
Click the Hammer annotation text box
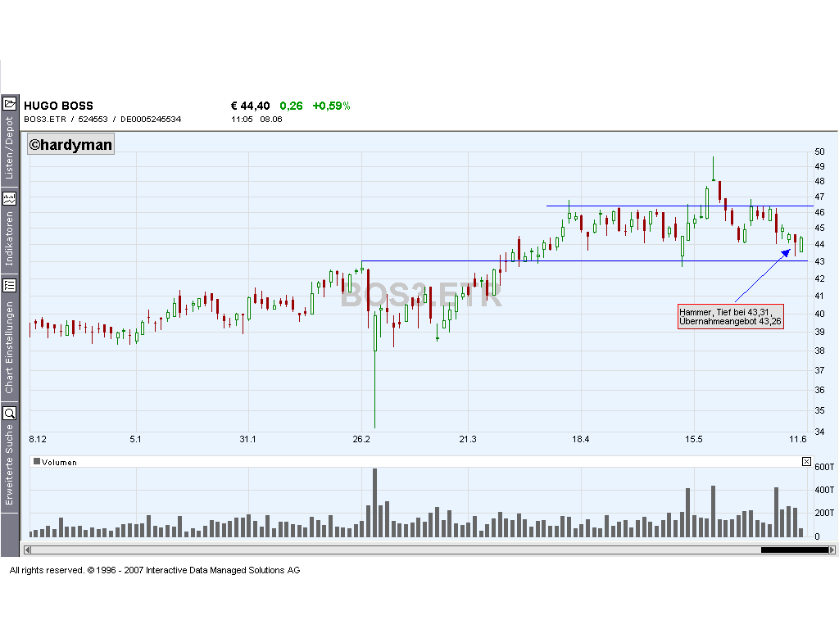click(x=730, y=318)
